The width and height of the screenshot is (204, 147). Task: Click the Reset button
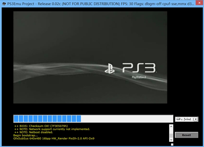pos(186,135)
